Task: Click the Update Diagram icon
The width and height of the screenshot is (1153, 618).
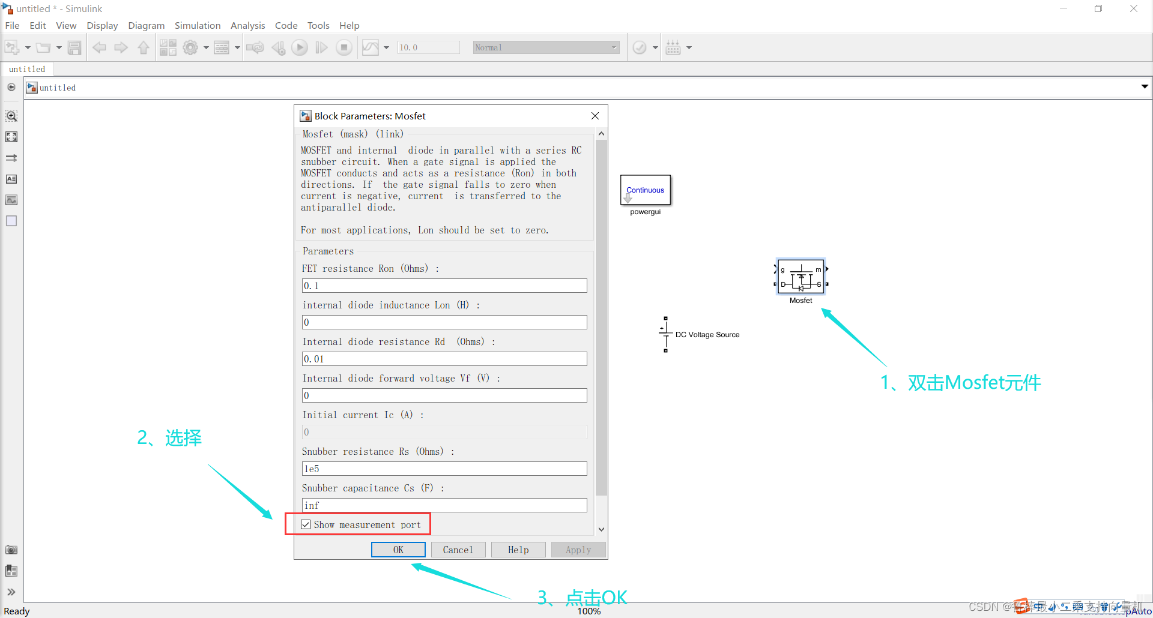Action: pyautogui.click(x=255, y=47)
